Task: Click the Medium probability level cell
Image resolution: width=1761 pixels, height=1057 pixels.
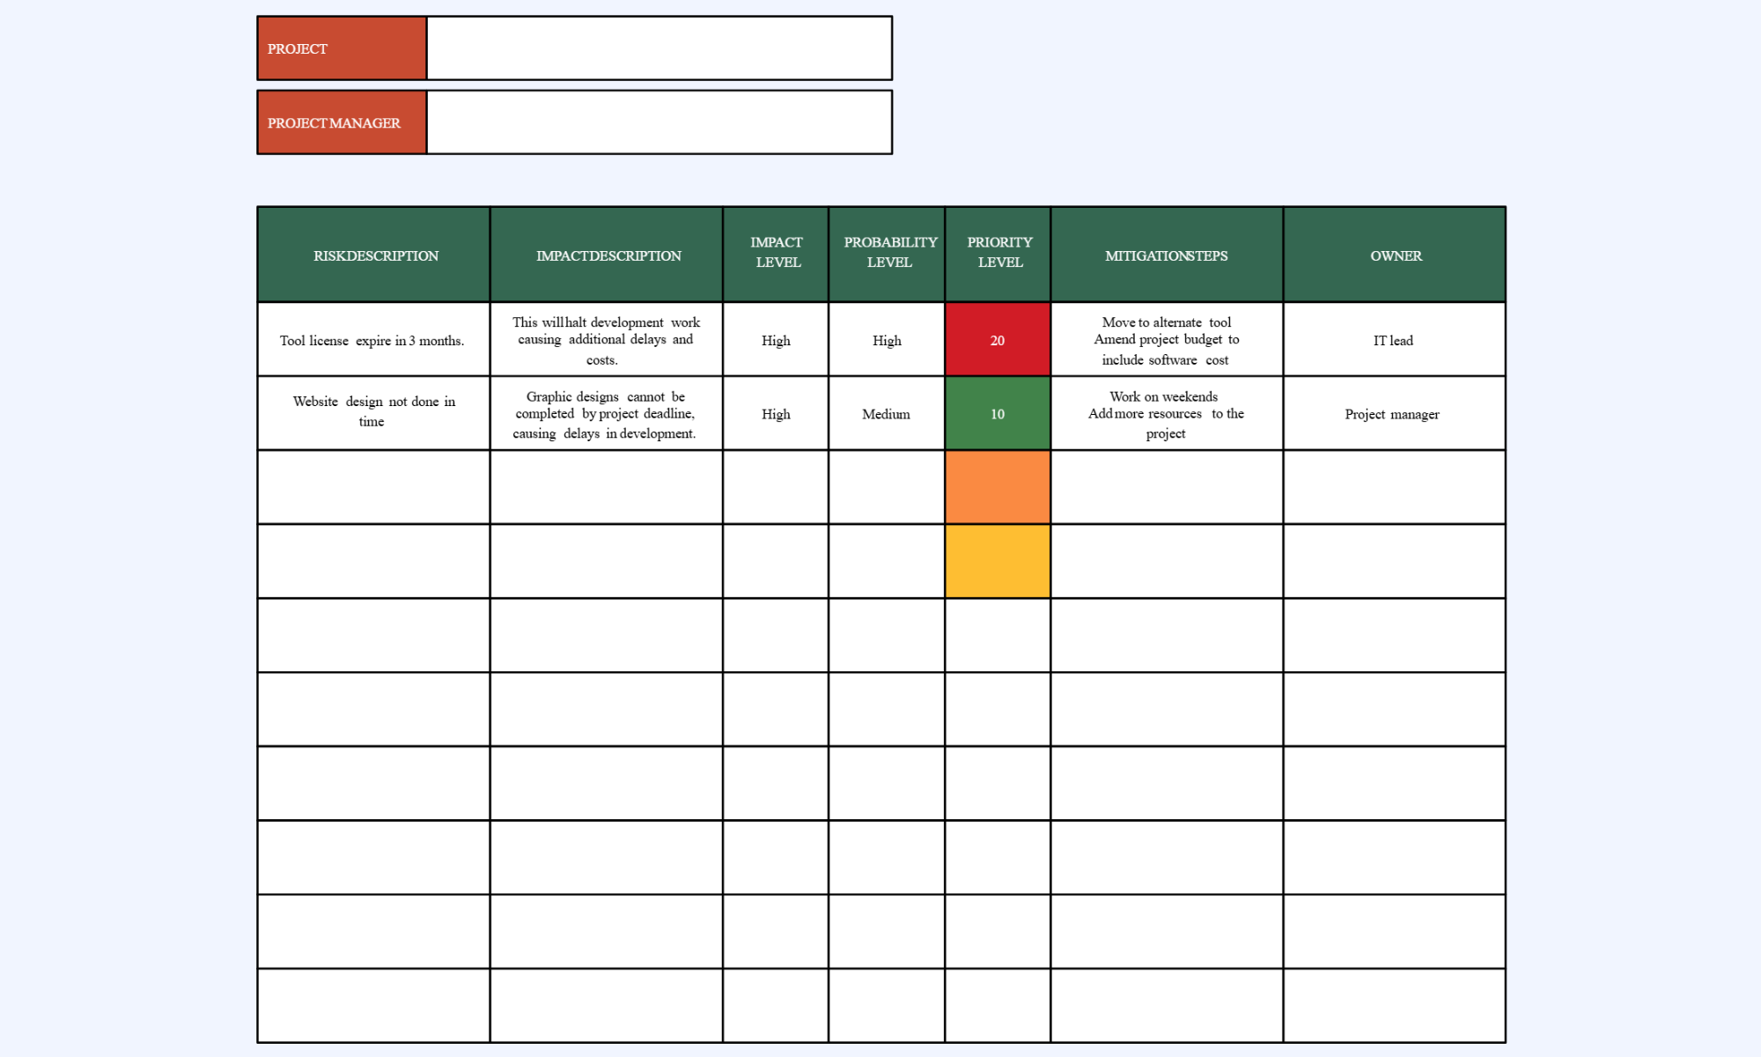Action: click(887, 414)
